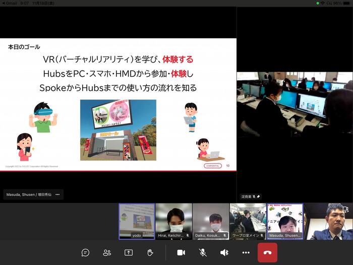Raise hand using the hand icon
The width and height of the screenshot is (353, 265).
pyautogui.click(x=150, y=252)
